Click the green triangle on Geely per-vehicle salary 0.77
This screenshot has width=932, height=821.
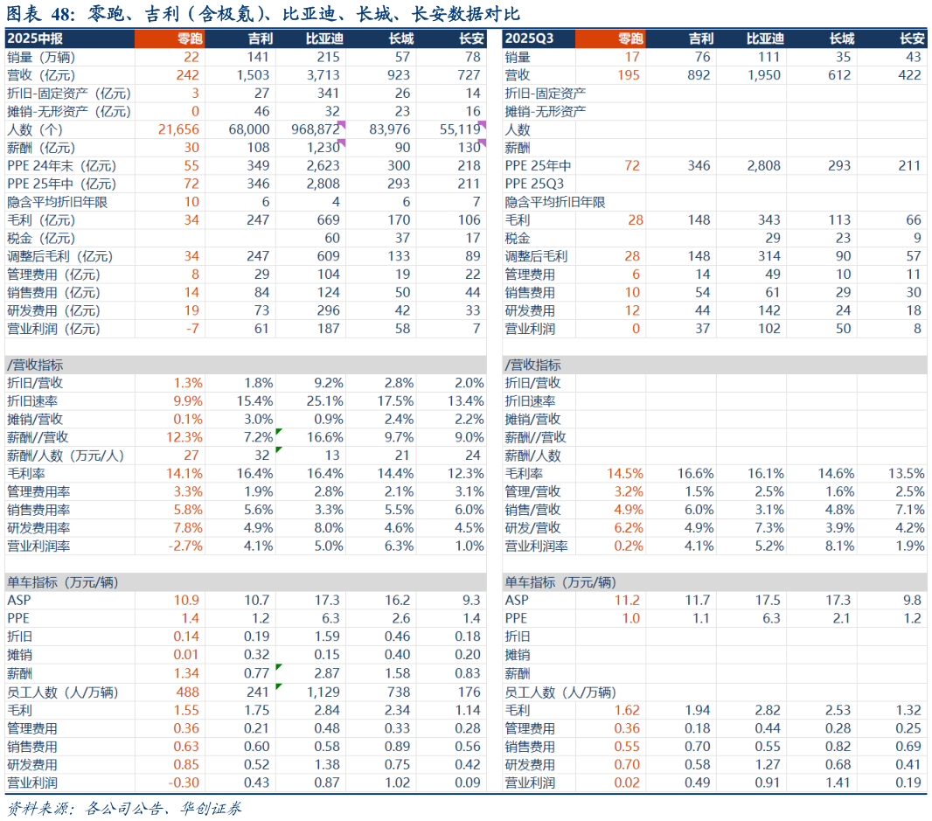tap(278, 668)
